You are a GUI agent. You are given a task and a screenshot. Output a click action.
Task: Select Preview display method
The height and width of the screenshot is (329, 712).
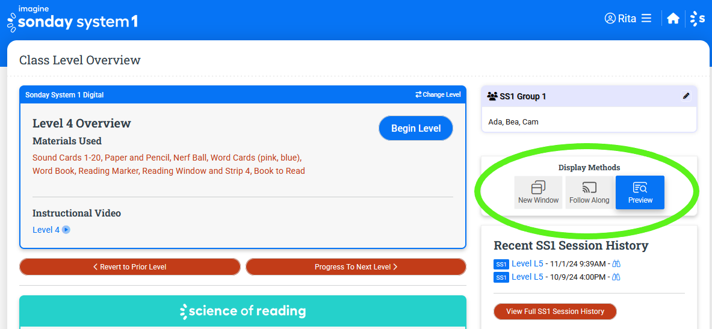click(x=640, y=192)
